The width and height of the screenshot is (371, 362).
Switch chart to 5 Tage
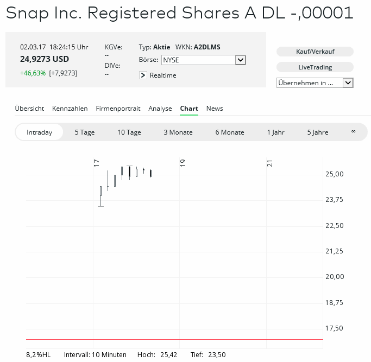tap(85, 132)
